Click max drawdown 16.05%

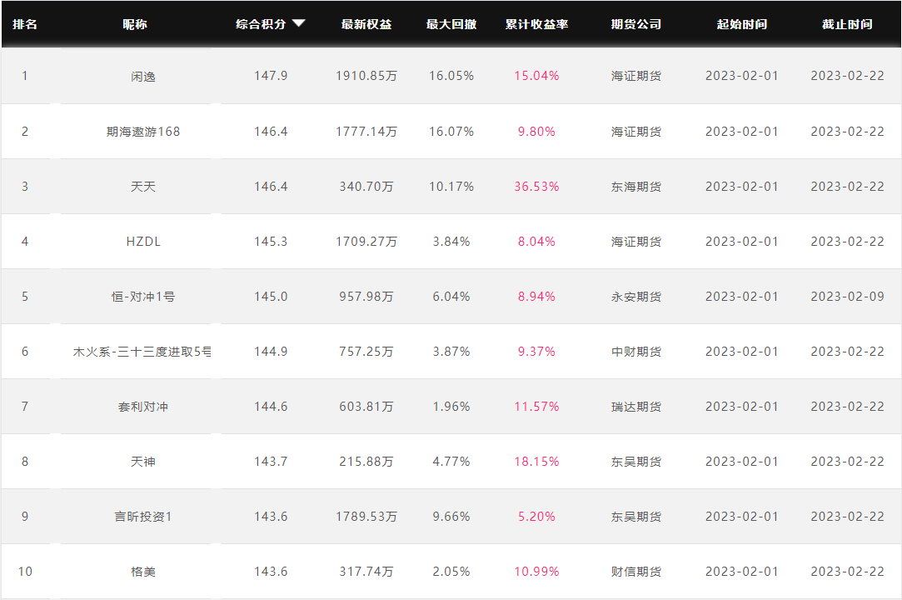coord(451,76)
